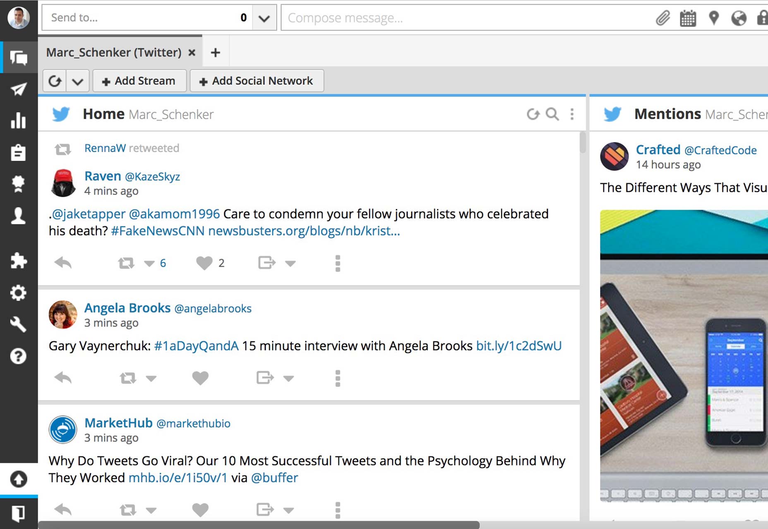Open the #FakeNewsCNN hashtag link
This screenshot has height=529, width=768.
pos(158,231)
